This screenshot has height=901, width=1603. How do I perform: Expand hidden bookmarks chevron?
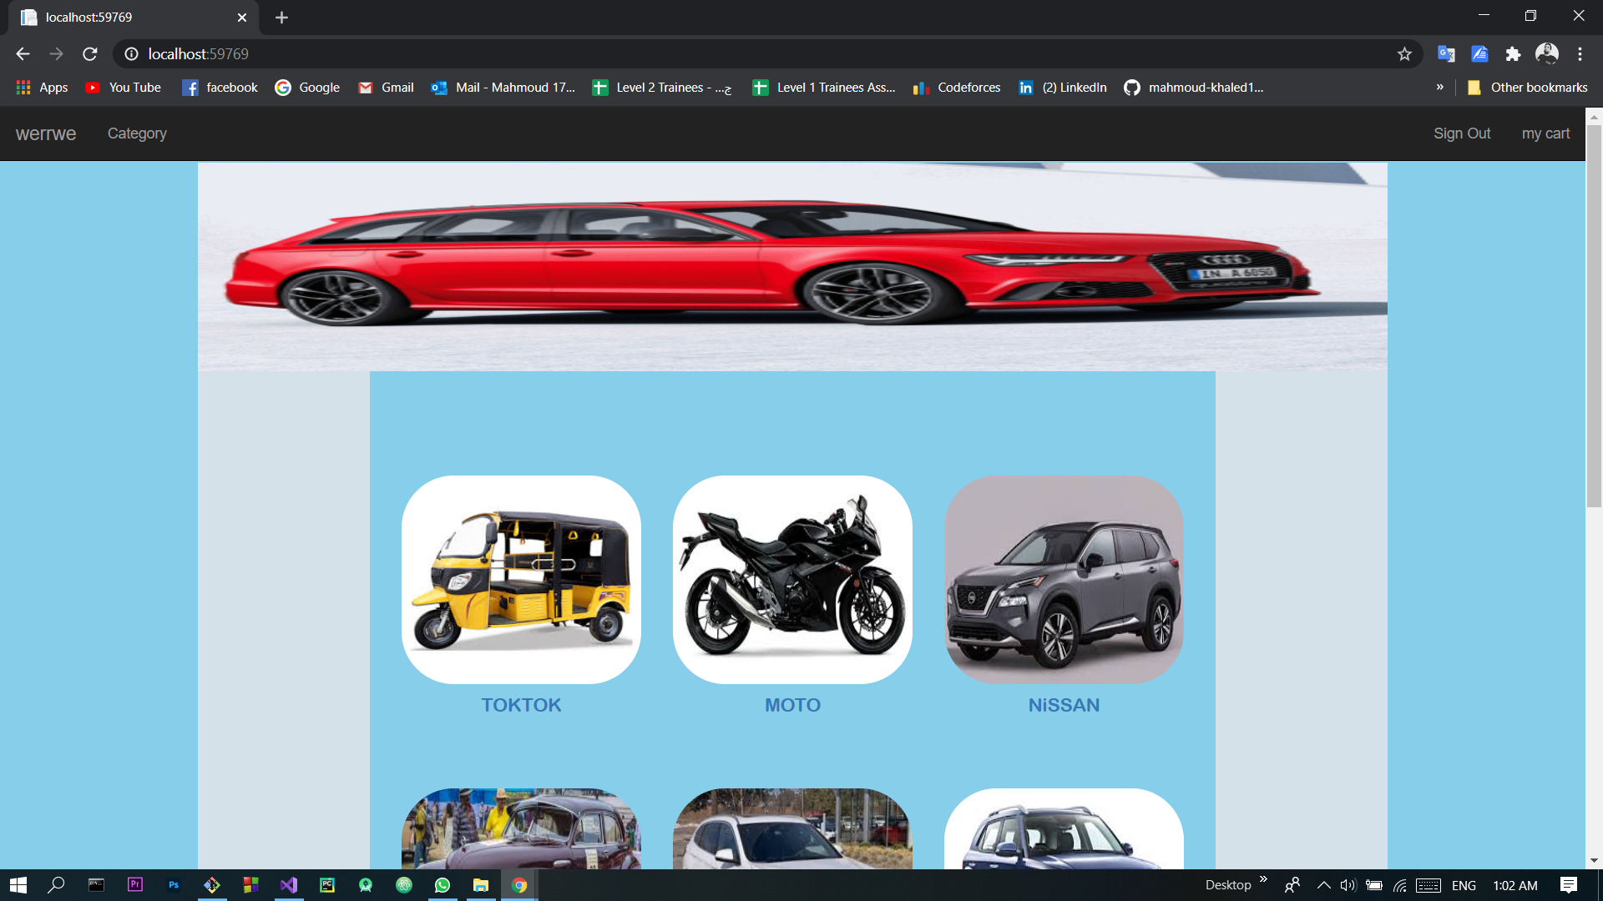(1439, 87)
